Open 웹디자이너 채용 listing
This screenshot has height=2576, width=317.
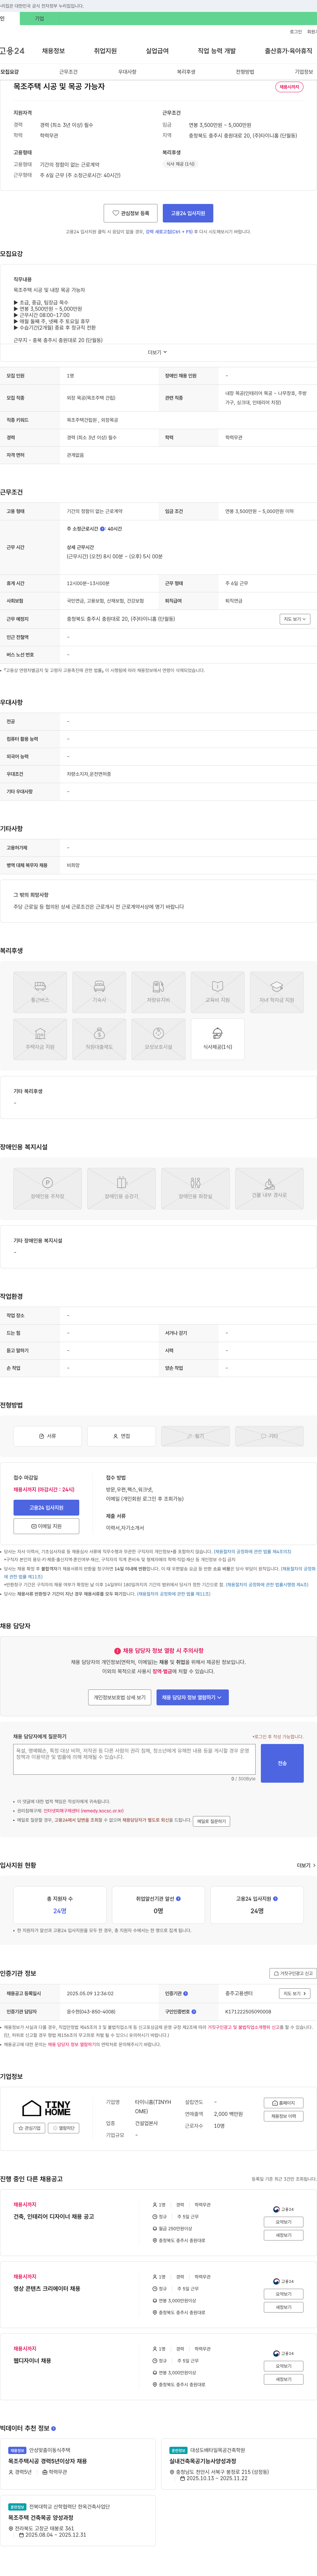coord(32,2361)
